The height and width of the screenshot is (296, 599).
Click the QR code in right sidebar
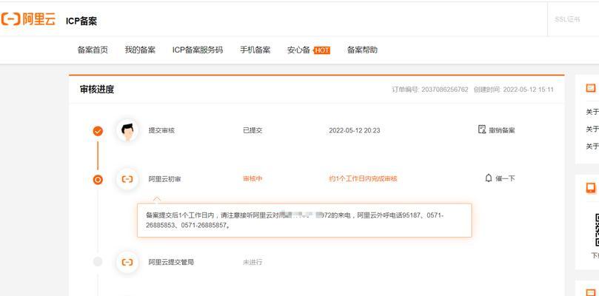(x=597, y=230)
